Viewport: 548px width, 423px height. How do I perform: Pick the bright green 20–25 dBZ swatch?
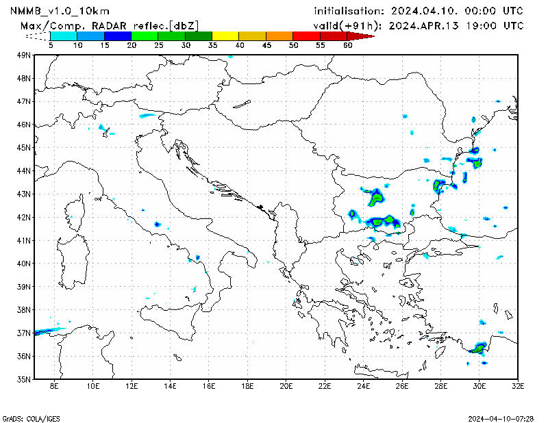144,36
